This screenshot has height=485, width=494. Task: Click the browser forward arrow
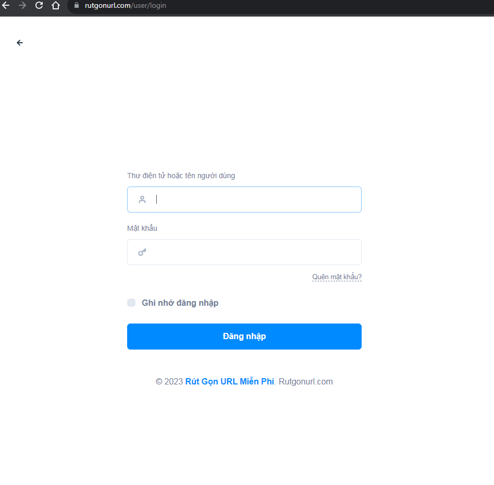click(22, 6)
